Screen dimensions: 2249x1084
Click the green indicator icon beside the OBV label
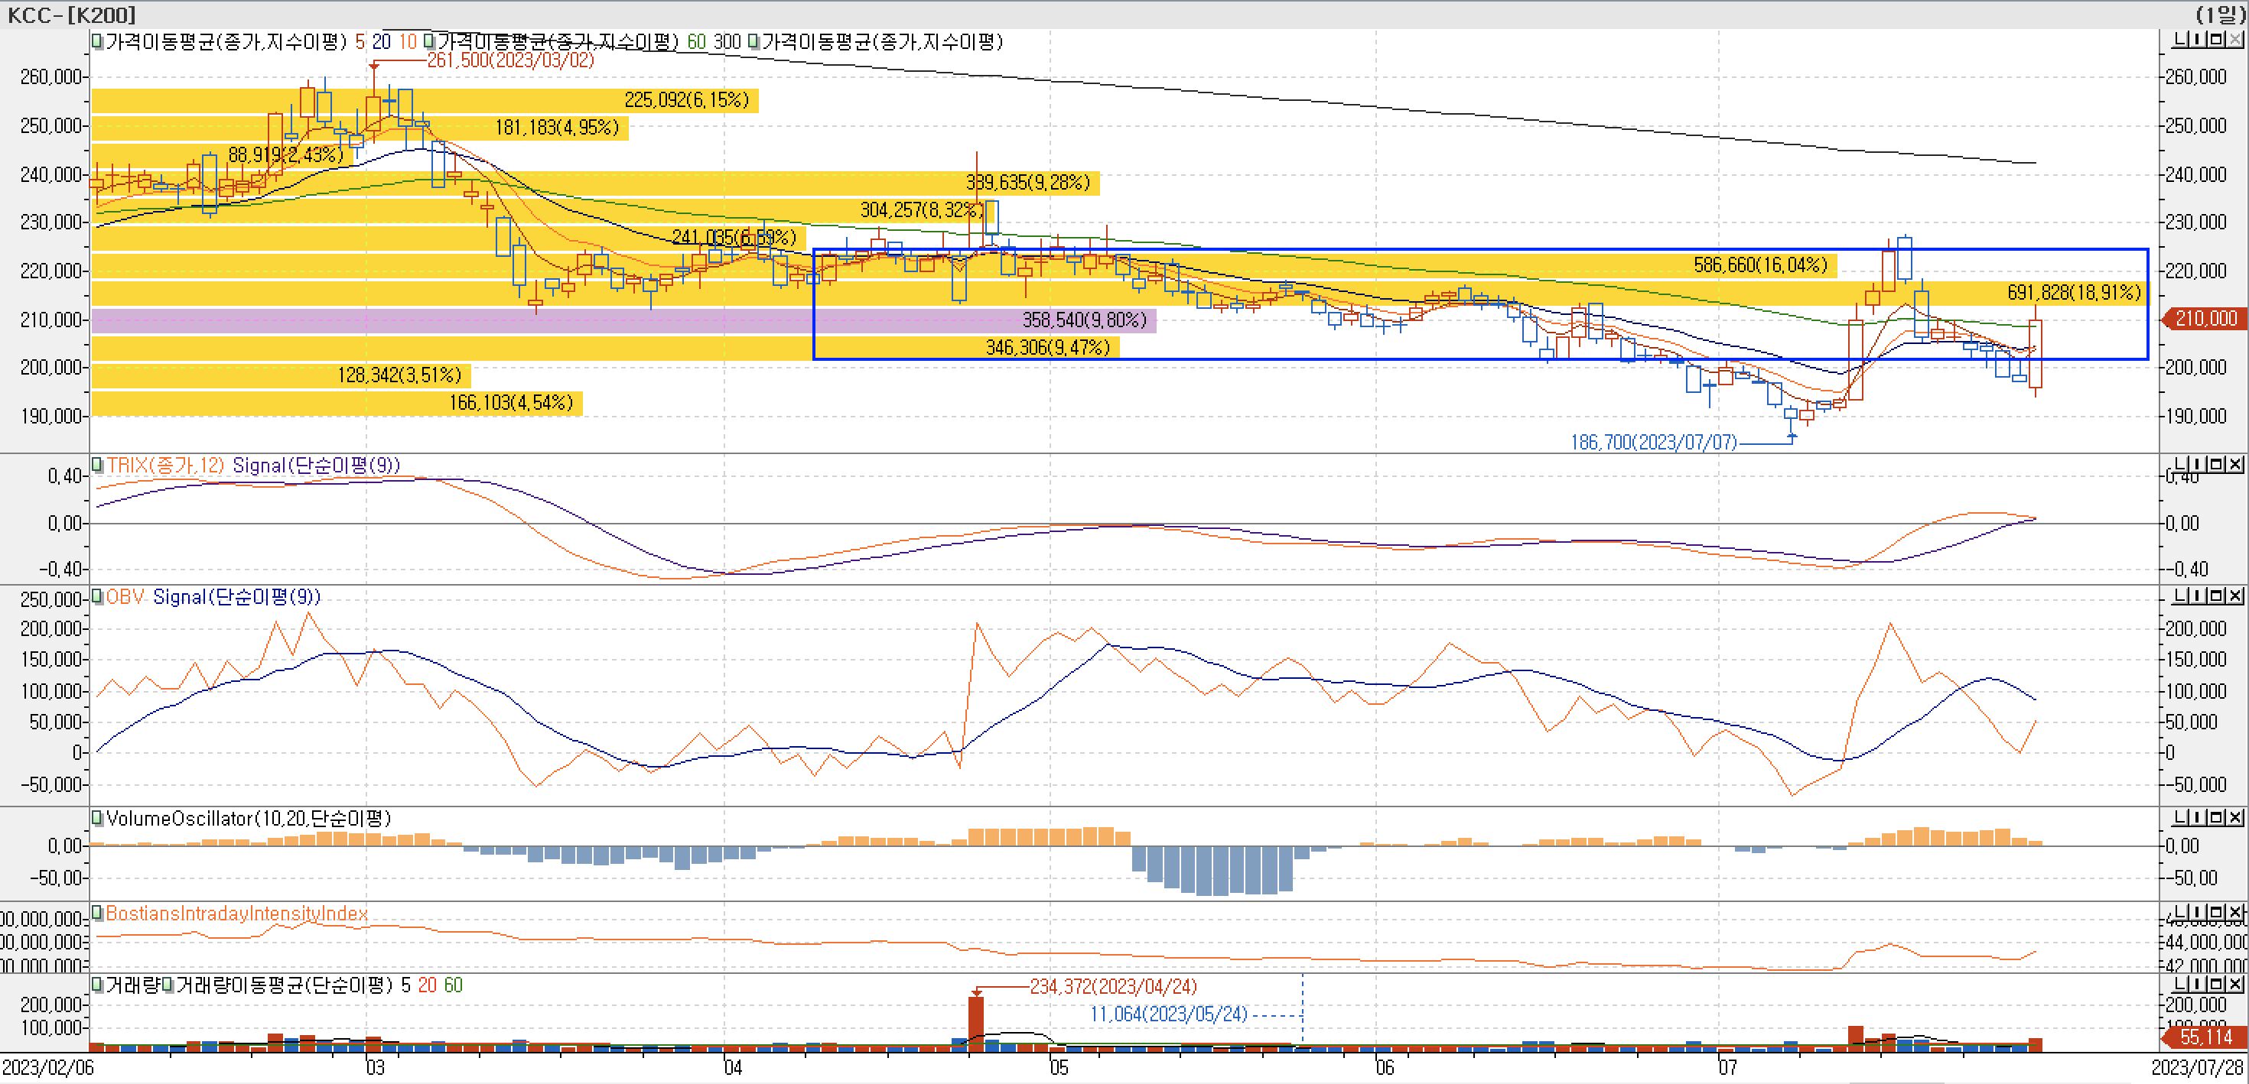coord(96,596)
